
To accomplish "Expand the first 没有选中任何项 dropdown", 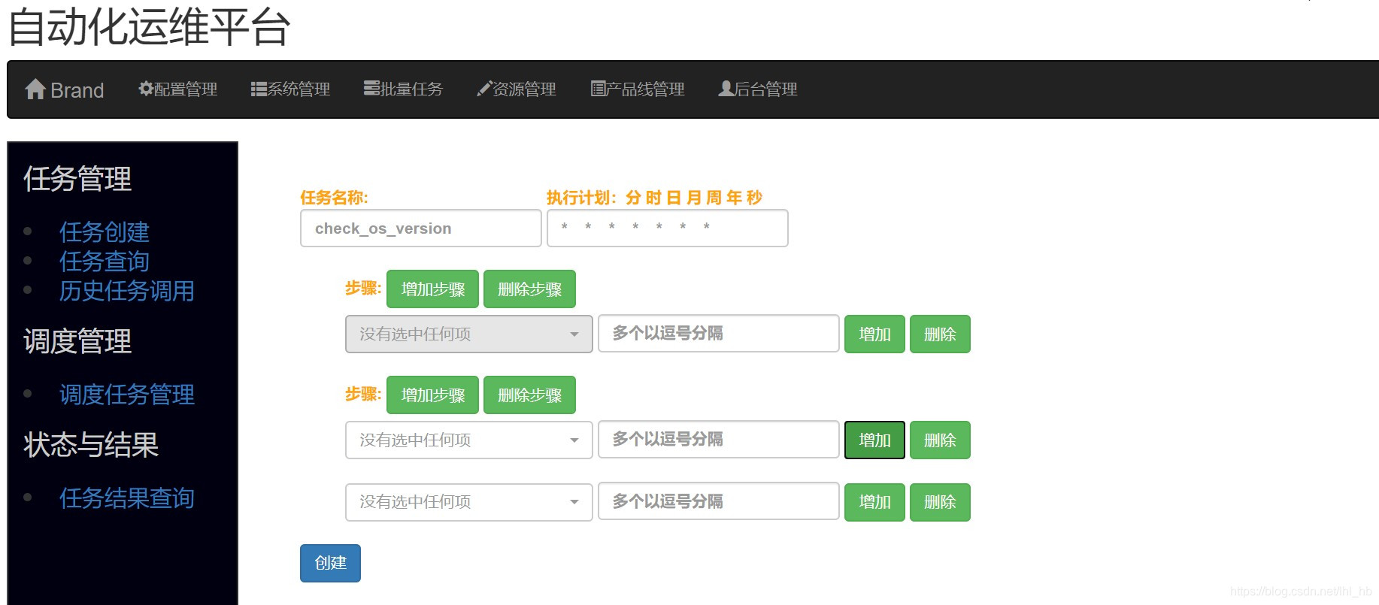I will (x=469, y=334).
